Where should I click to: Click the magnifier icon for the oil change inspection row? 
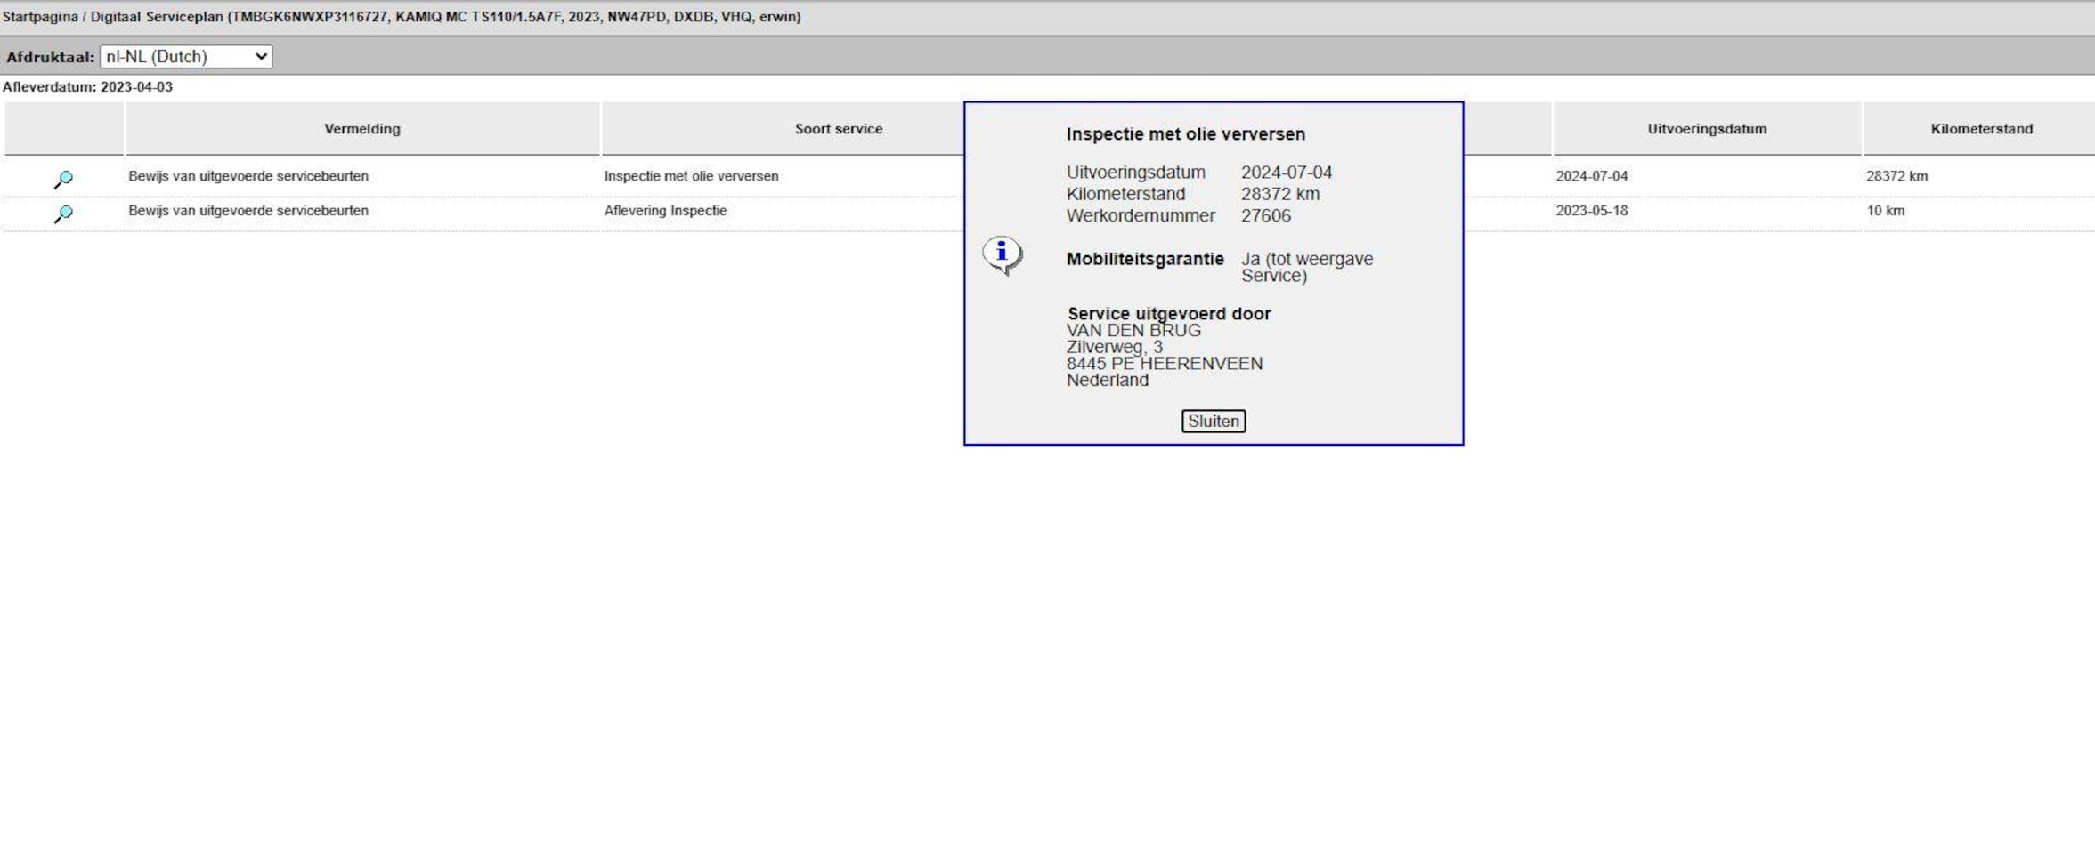point(63,179)
